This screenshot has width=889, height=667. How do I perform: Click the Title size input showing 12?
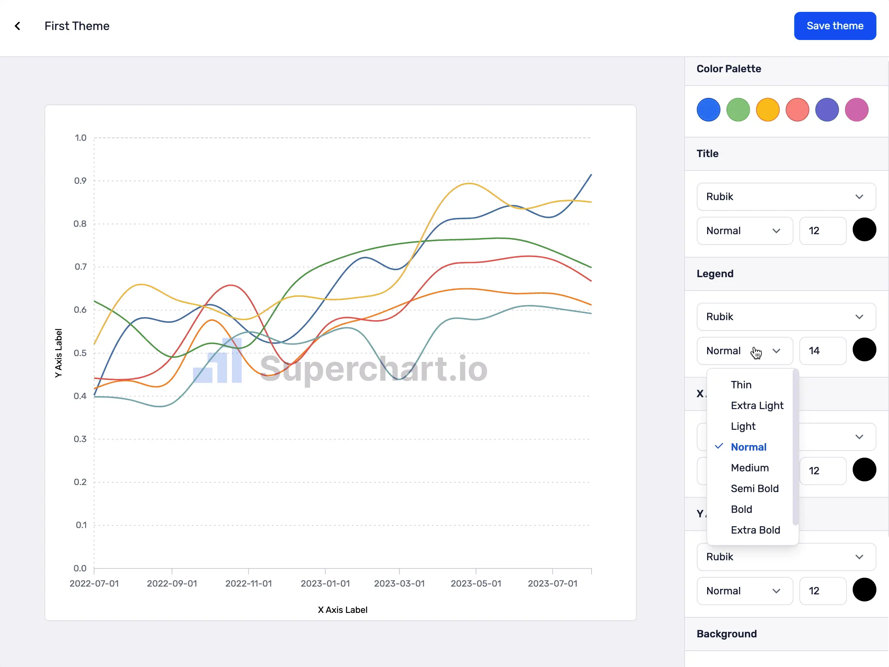pos(822,230)
